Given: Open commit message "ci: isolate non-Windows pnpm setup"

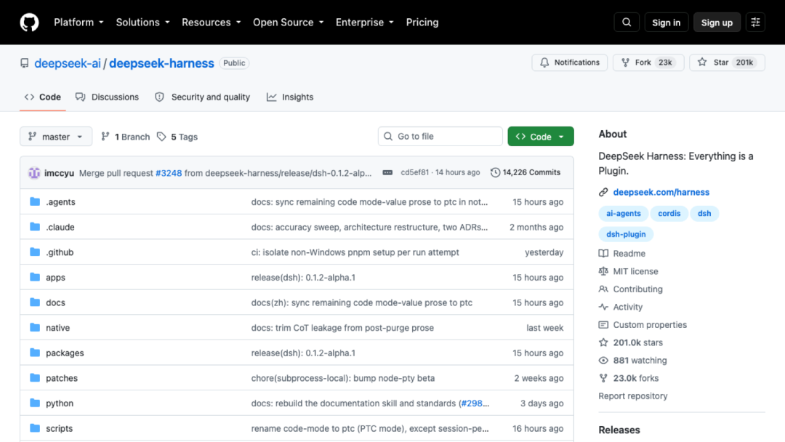Looking at the screenshot, I should (355, 252).
